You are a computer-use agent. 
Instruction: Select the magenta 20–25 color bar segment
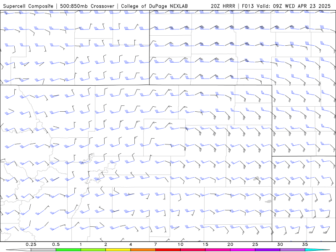tap(243, 250)
